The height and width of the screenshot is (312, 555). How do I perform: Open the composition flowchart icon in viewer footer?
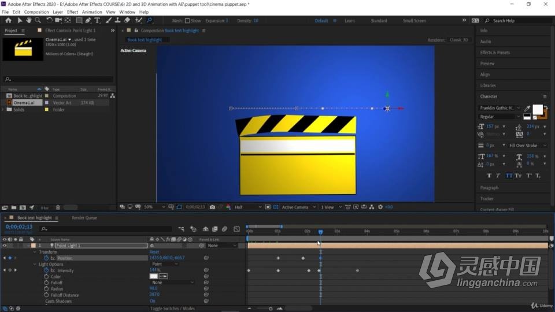pos(372,207)
